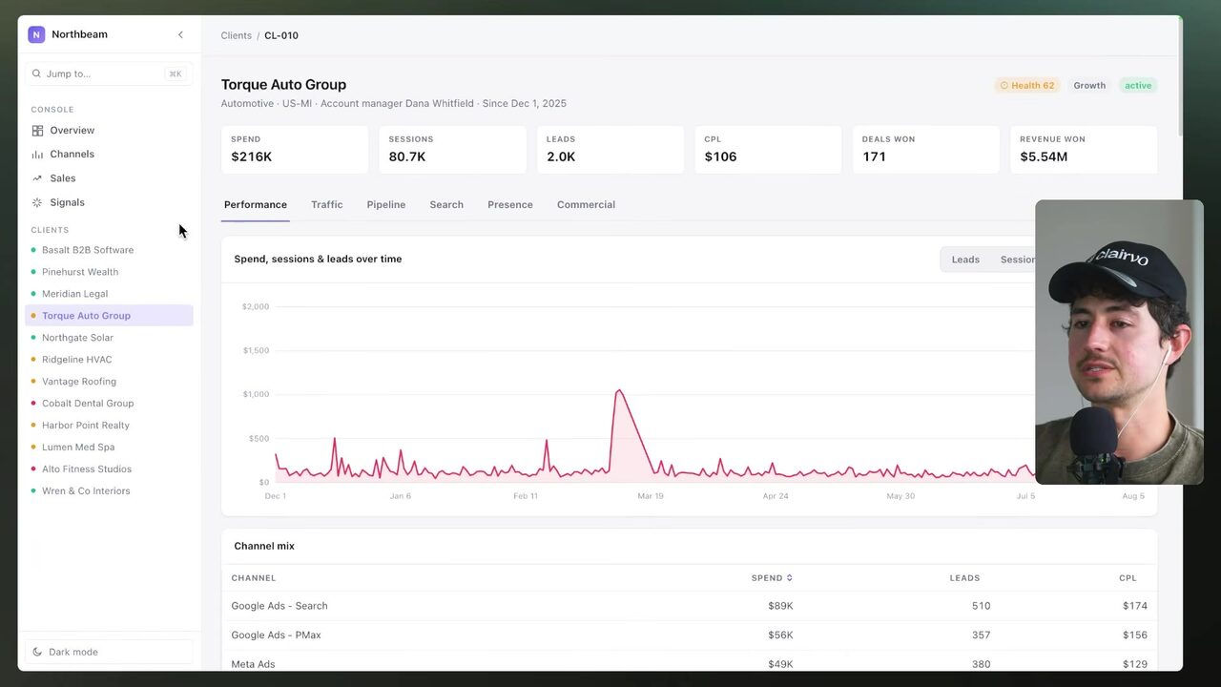This screenshot has width=1221, height=687.
Task: Open the Commercial tab
Action: (586, 205)
